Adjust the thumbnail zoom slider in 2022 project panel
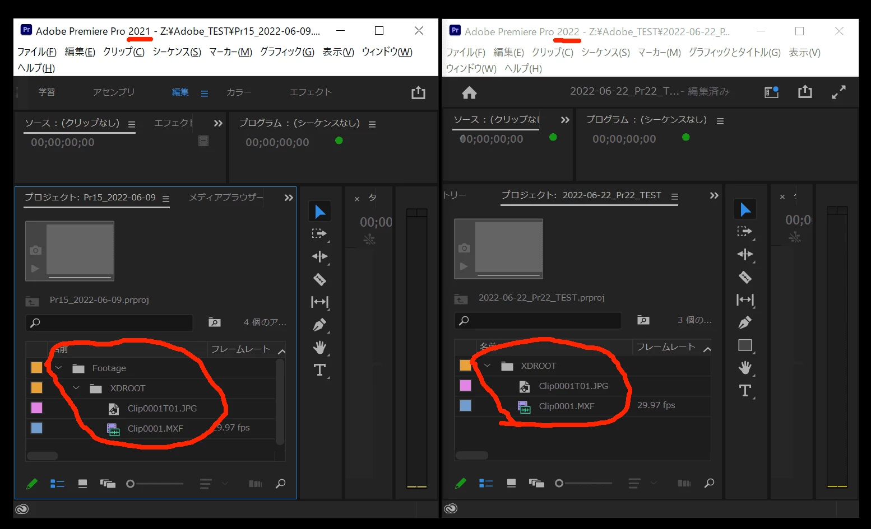This screenshot has height=529, width=871. pos(583,483)
